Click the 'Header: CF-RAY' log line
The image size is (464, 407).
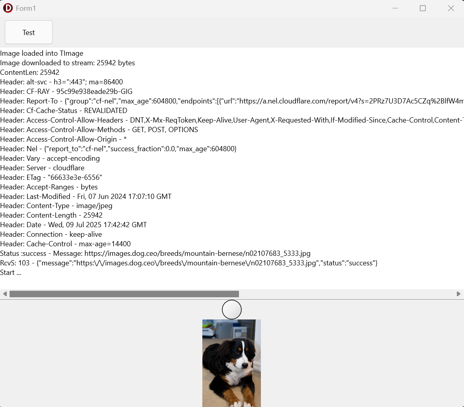[66, 92]
